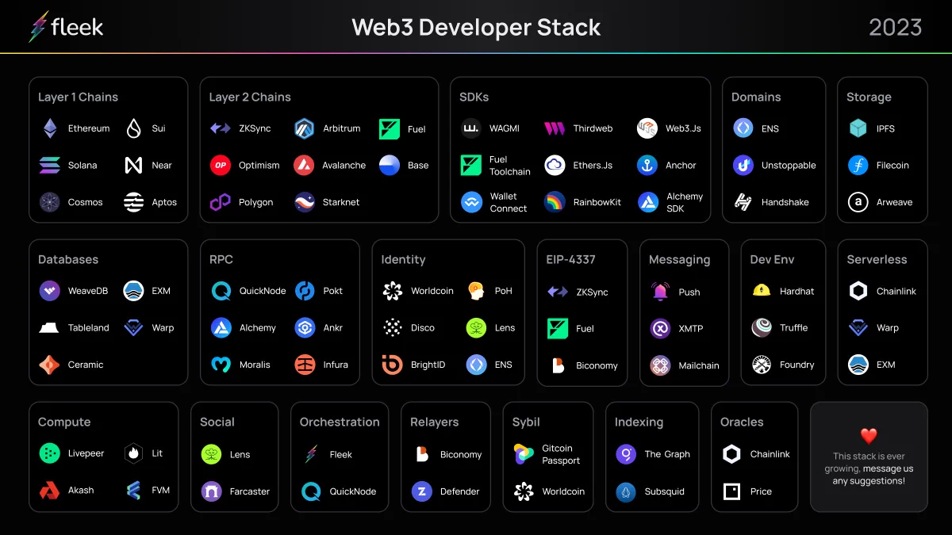
Task: Click the "2023" year label
Action: [x=895, y=27]
